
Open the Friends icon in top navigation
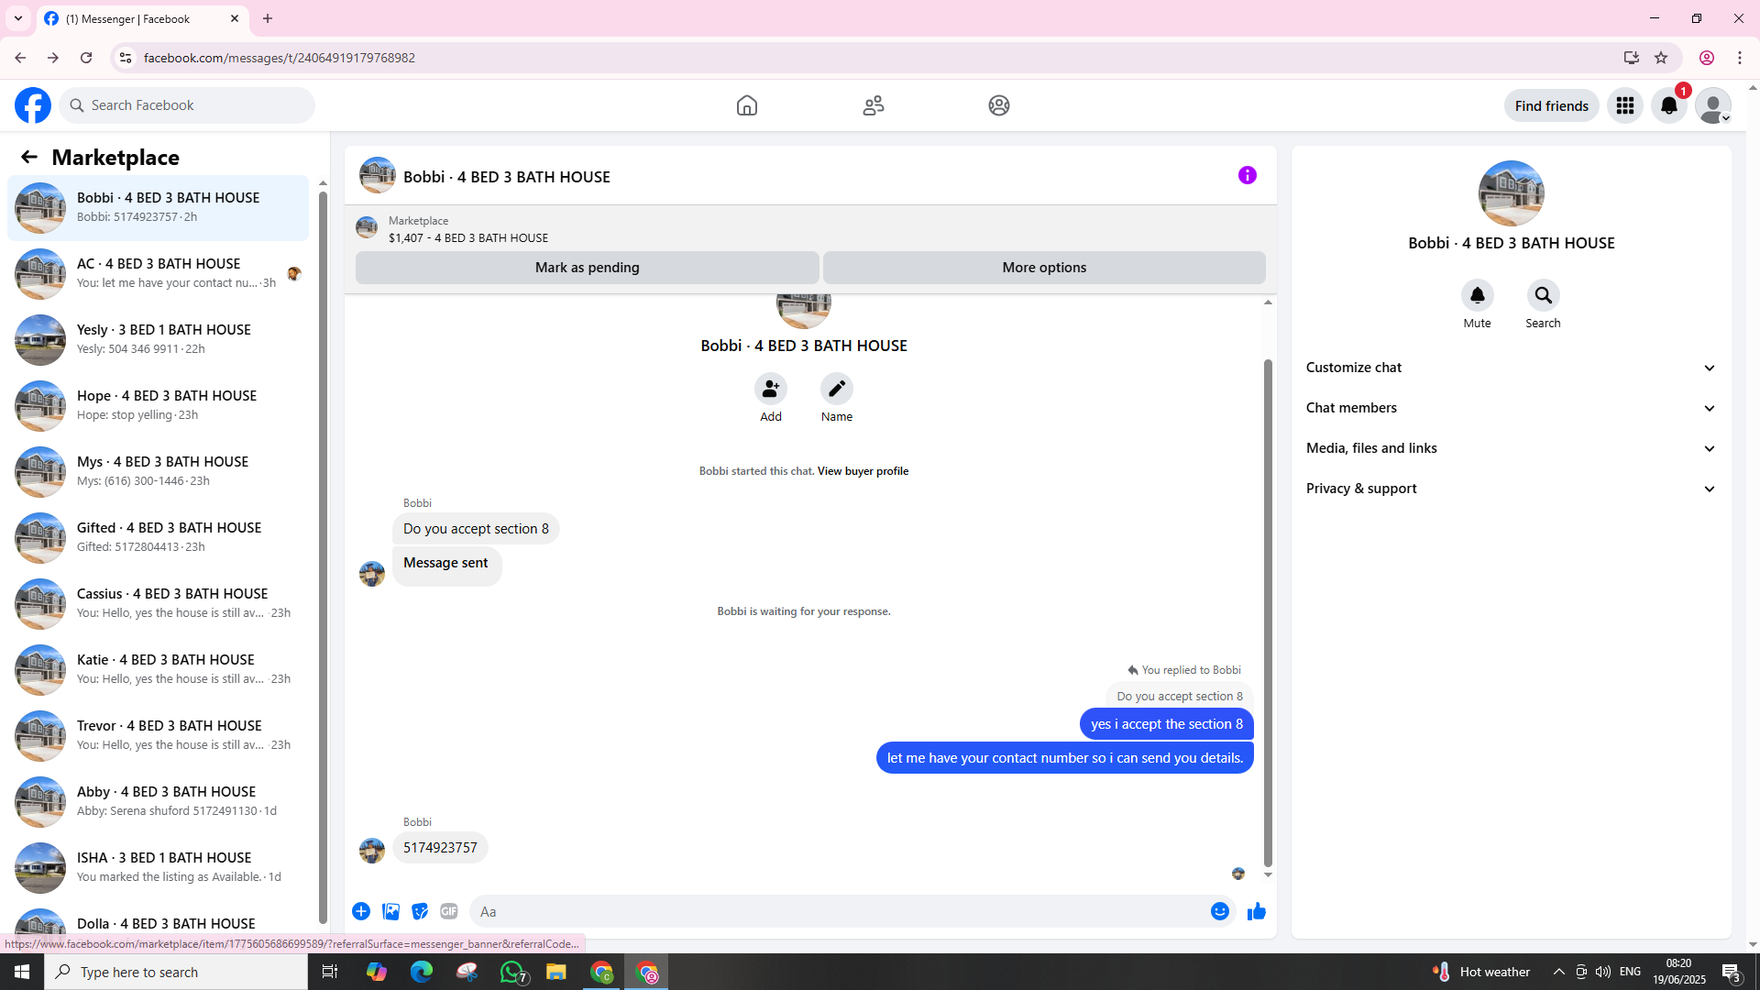874,105
